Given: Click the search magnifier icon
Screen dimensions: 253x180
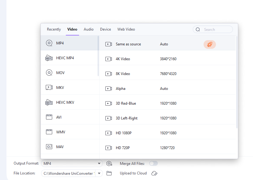Looking at the screenshot, I should tap(198, 30).
